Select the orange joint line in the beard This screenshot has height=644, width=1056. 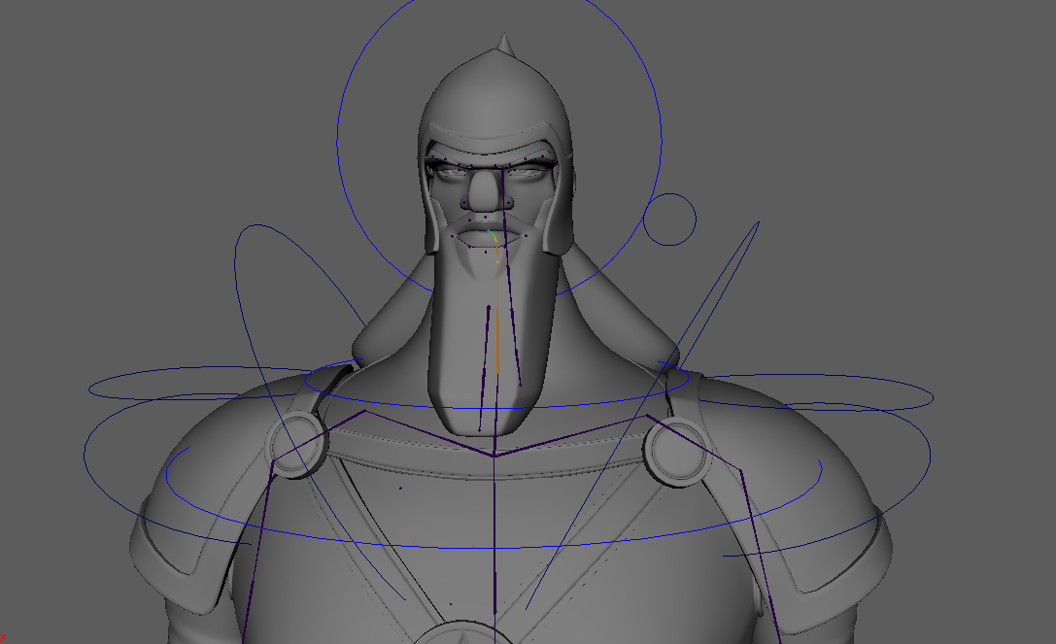coord(497,321)
